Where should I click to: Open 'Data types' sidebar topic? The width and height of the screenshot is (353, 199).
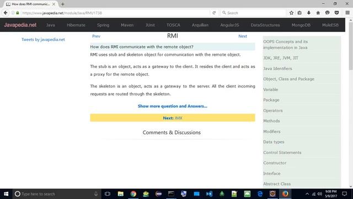(274, 142)
